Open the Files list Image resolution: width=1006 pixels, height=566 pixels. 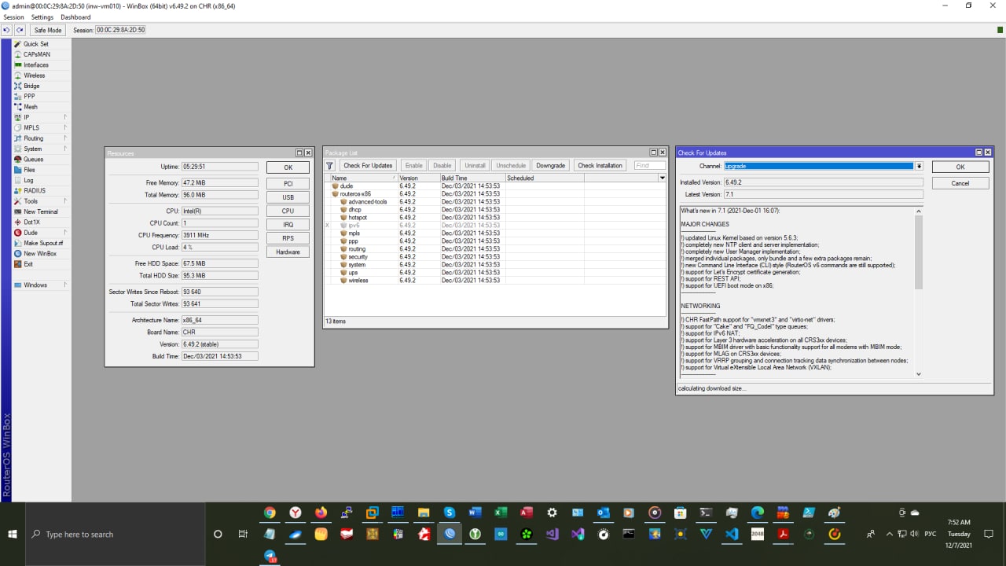pos(29,170)
